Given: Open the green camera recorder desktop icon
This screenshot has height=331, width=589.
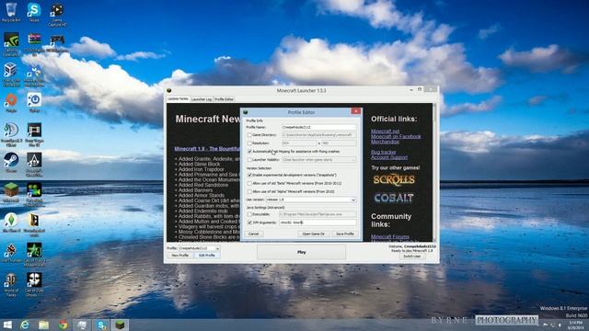Looking at the screenshot, I should (34, 194).
